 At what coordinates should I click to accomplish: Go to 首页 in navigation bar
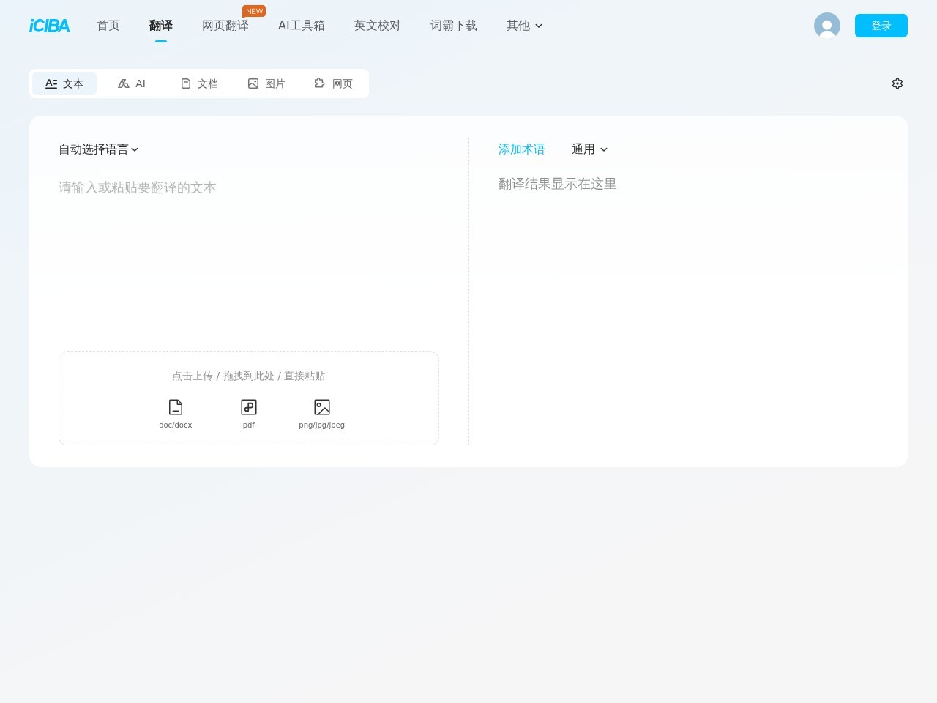pyautogui.click(x=108, y=26)
